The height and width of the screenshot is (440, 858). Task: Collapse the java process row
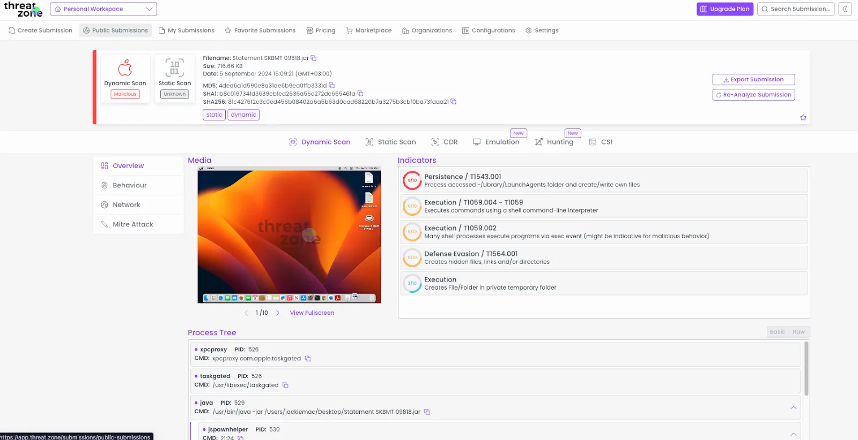(x=794, y=408)
